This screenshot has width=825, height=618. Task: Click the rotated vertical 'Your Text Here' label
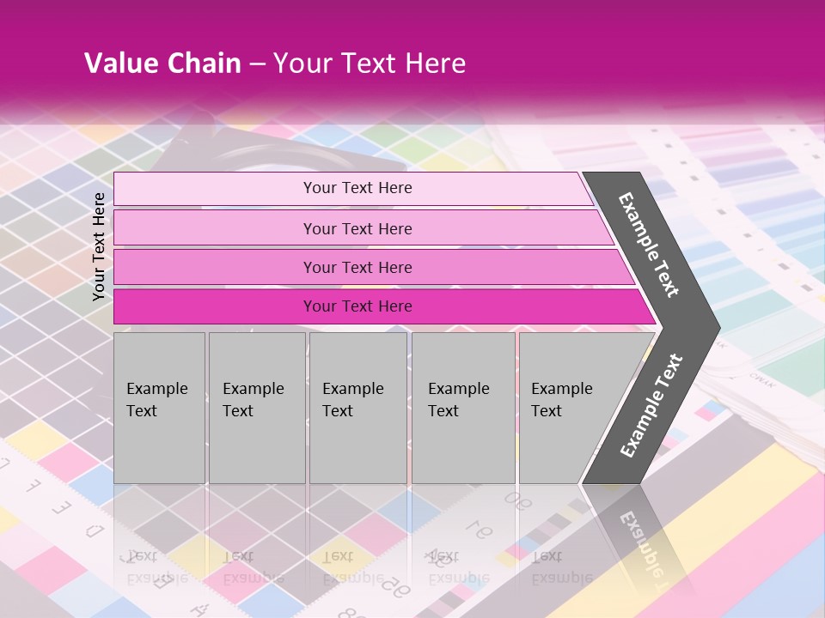pos(99,246)
